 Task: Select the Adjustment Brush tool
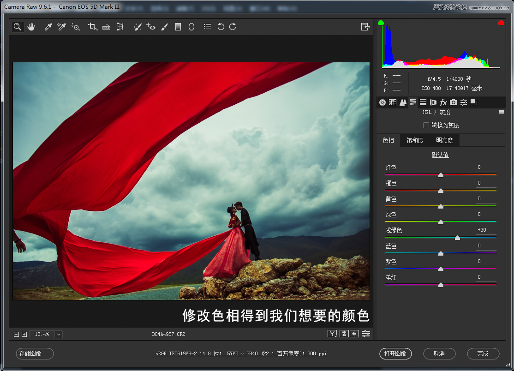165,27
